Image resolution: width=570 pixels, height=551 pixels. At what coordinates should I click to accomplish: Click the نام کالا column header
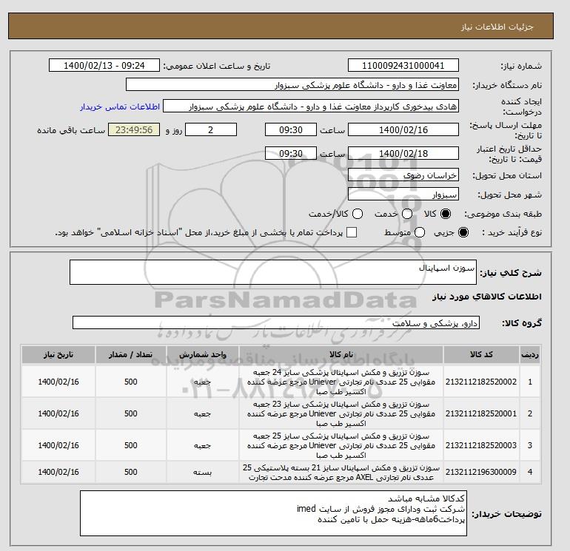341,354
